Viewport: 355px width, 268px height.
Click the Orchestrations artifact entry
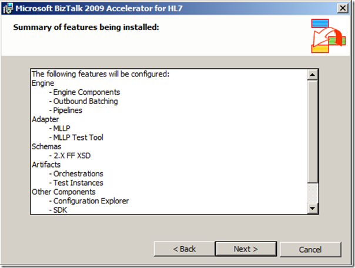(x=76, y=174)
